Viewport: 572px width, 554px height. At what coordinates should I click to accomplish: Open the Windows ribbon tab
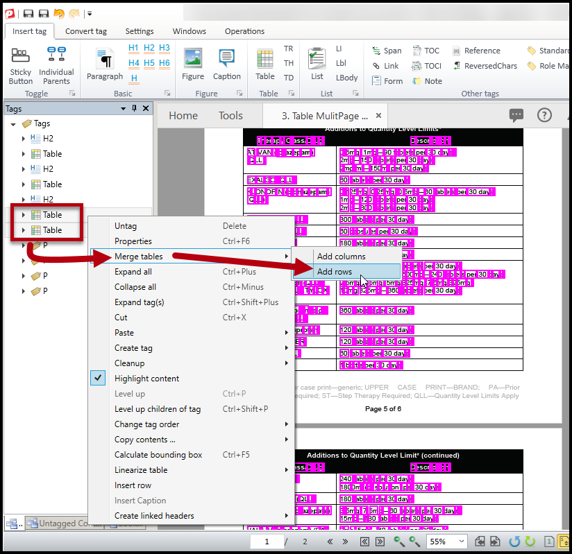(x=189, y=31)
